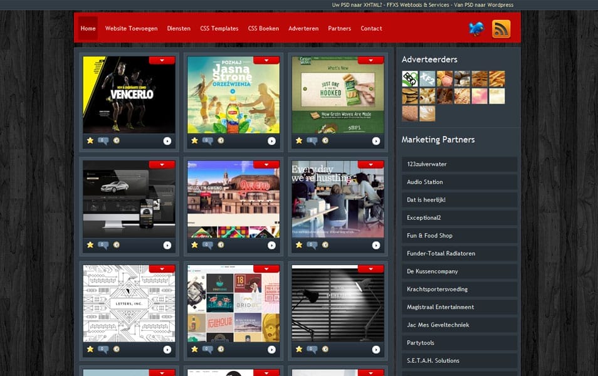Go to the Home menu item

point(88,28)
